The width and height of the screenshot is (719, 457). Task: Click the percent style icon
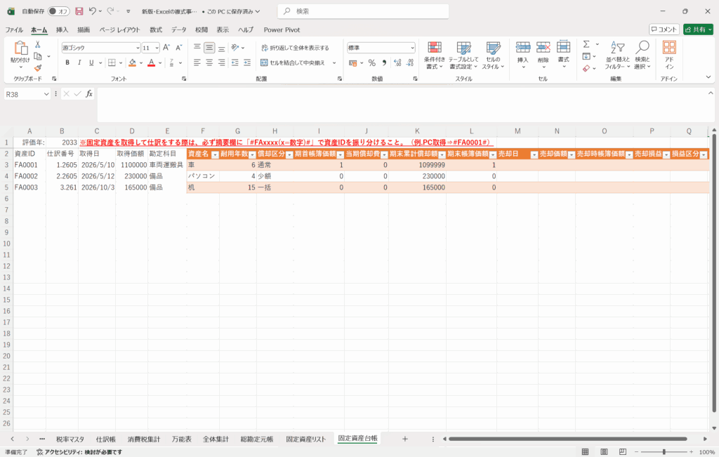[371, 62]
